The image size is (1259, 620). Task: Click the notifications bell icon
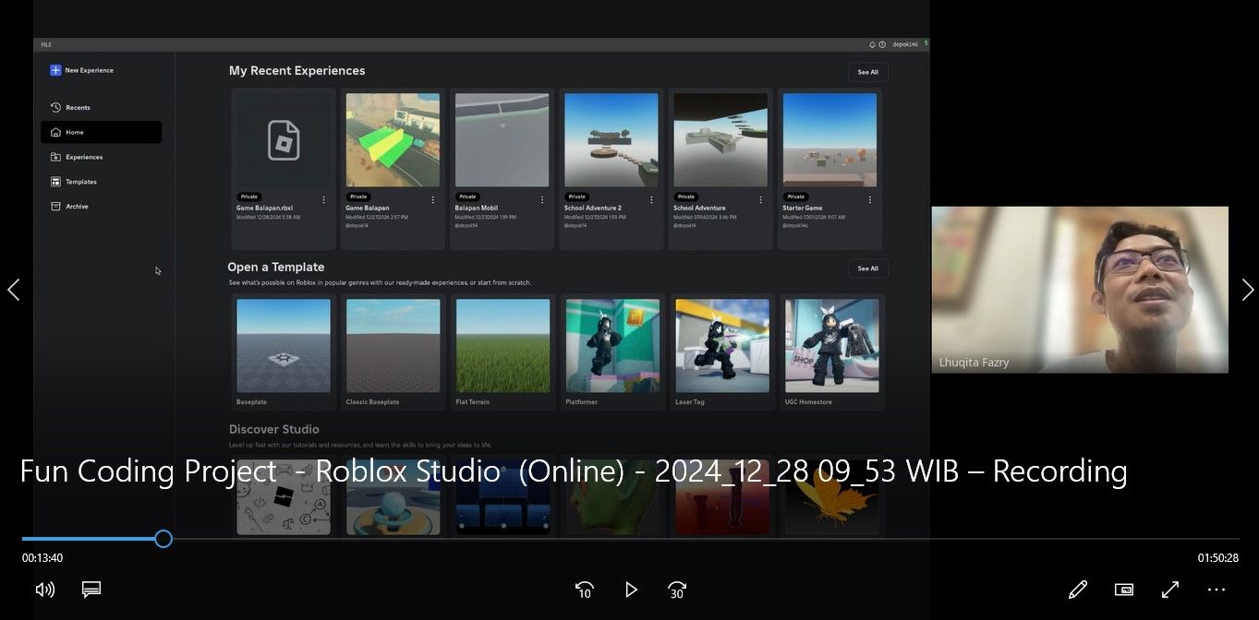click(872, 44)
